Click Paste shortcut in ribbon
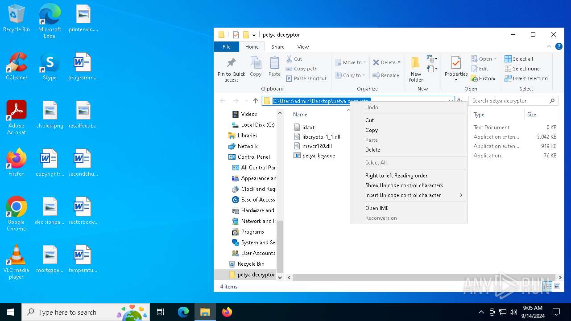The height and width of the screenshot is (321, 571). (306, 78)
